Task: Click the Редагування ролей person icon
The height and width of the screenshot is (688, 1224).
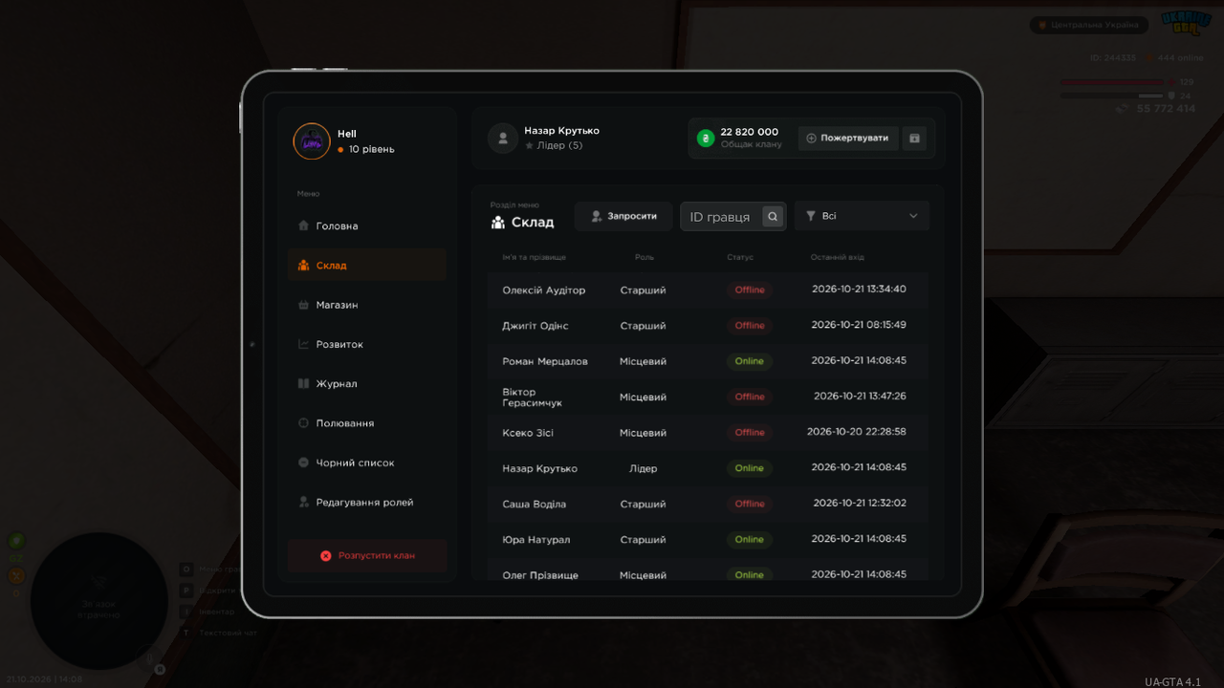Action: click(303, 502)
